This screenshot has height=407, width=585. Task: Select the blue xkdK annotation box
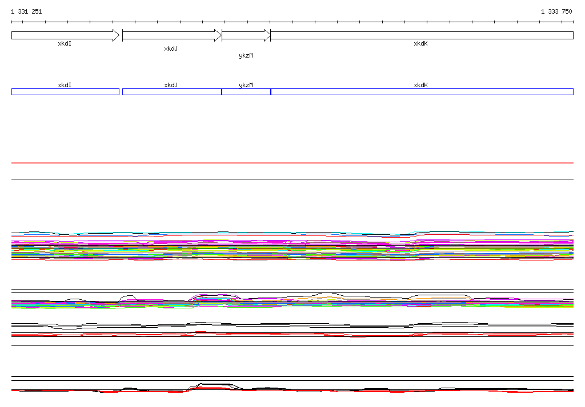pyautogui.click(x=422, y=92)
